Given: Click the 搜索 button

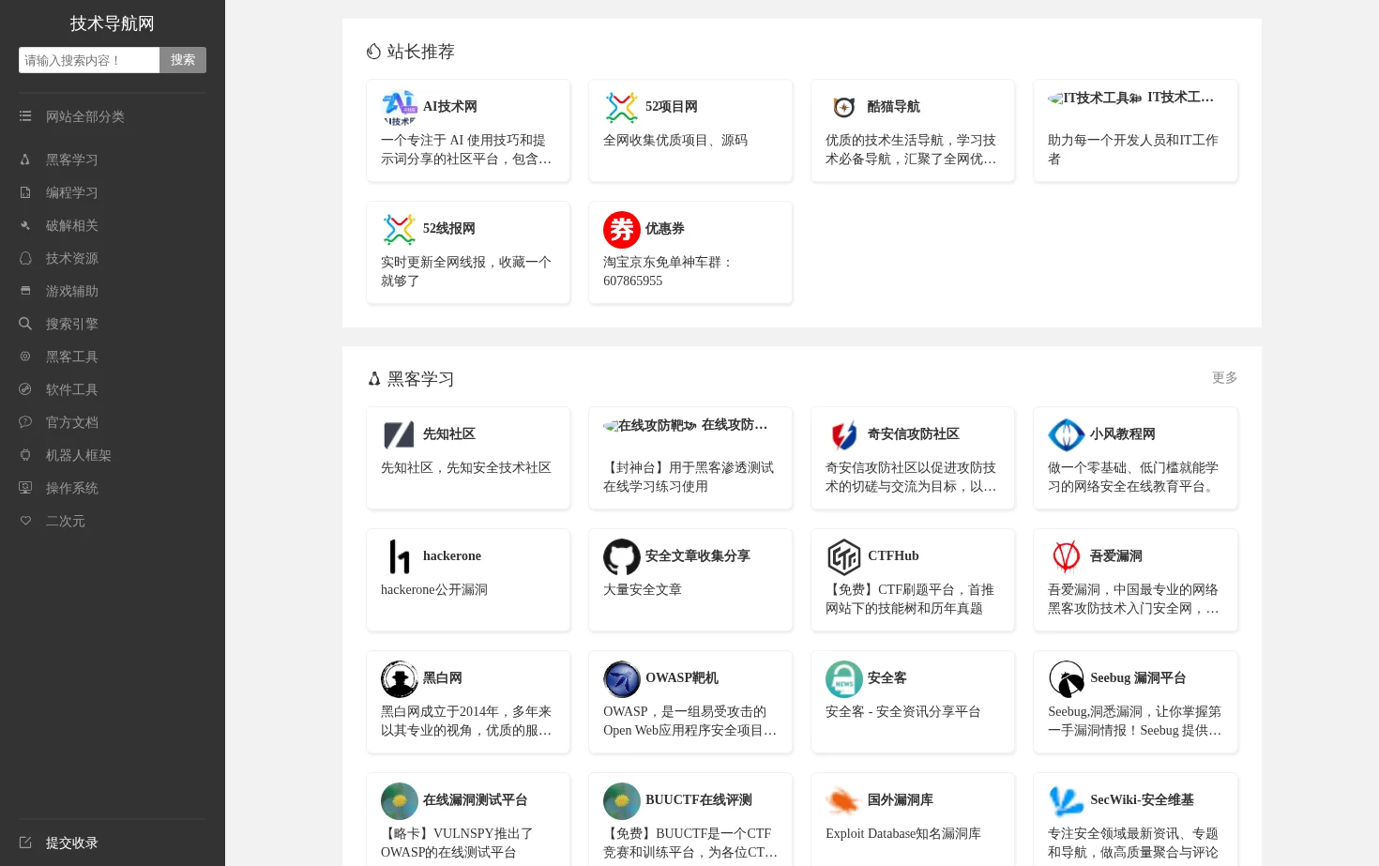Looking at the screenshot, I should [183, 60].
